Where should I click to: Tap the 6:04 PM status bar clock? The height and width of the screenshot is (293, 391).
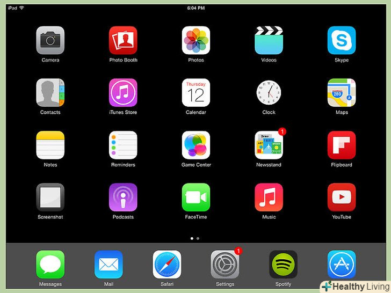(195, 8)
